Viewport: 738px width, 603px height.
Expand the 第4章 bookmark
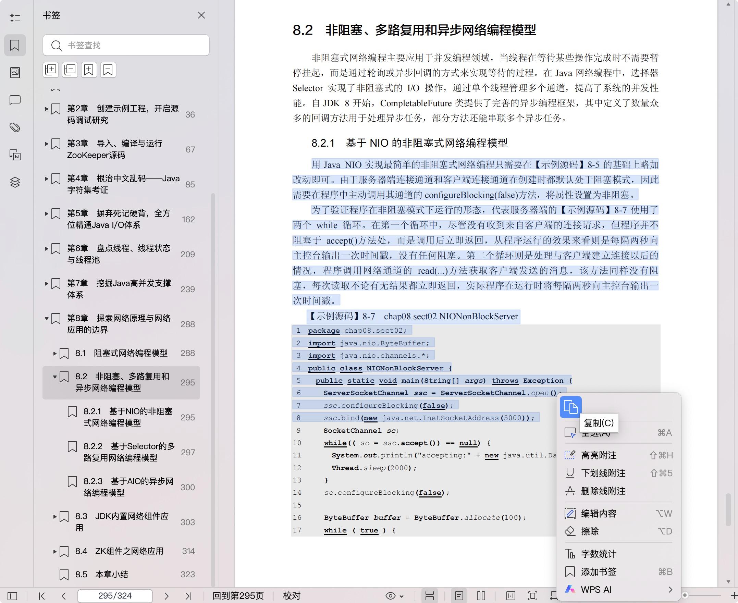[x=47, y=179]
